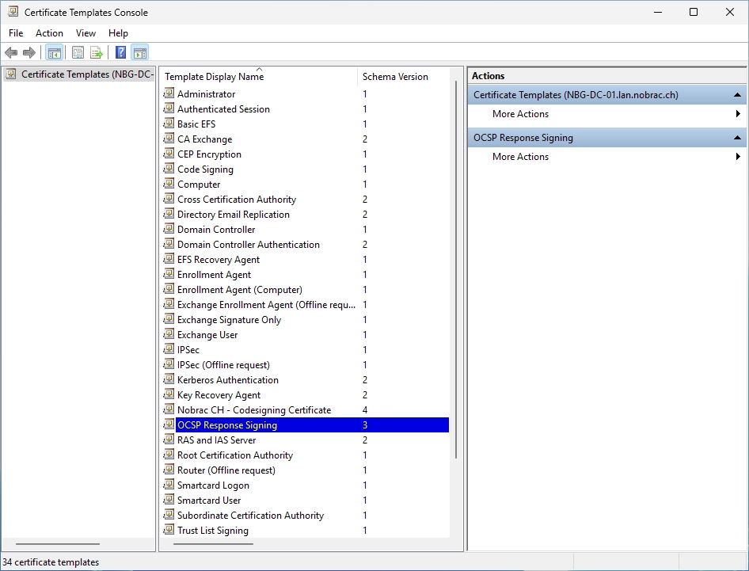Open the Action menu

point(49,33)
